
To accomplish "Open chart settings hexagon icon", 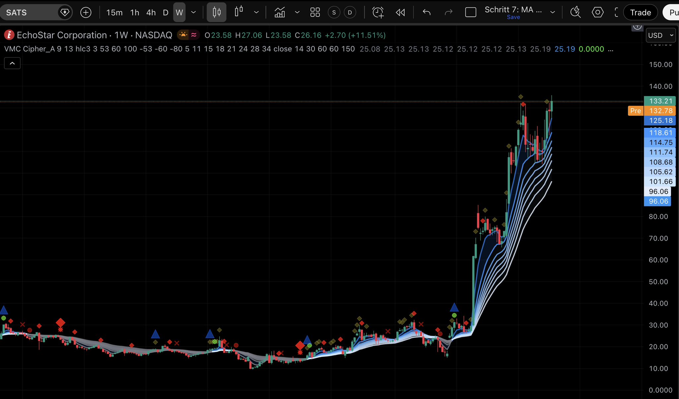I will click(x=597, y=13).
